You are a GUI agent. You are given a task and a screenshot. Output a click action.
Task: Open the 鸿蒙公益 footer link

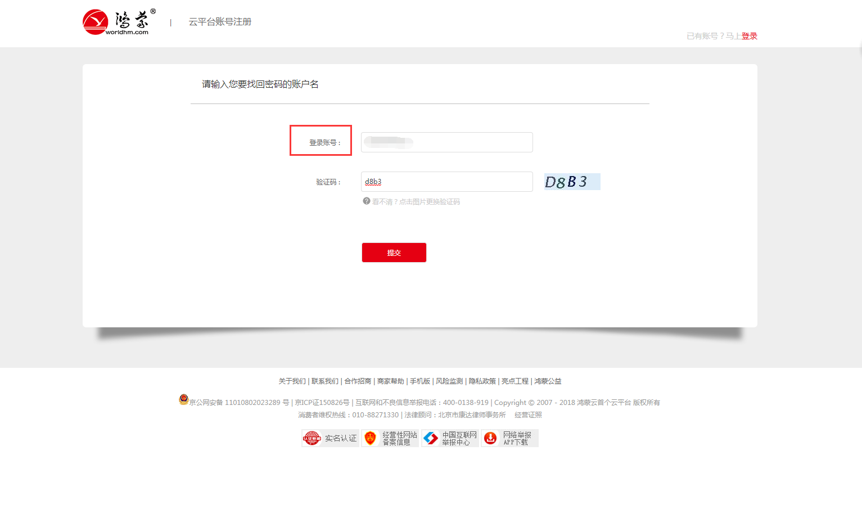pos(548,381)
